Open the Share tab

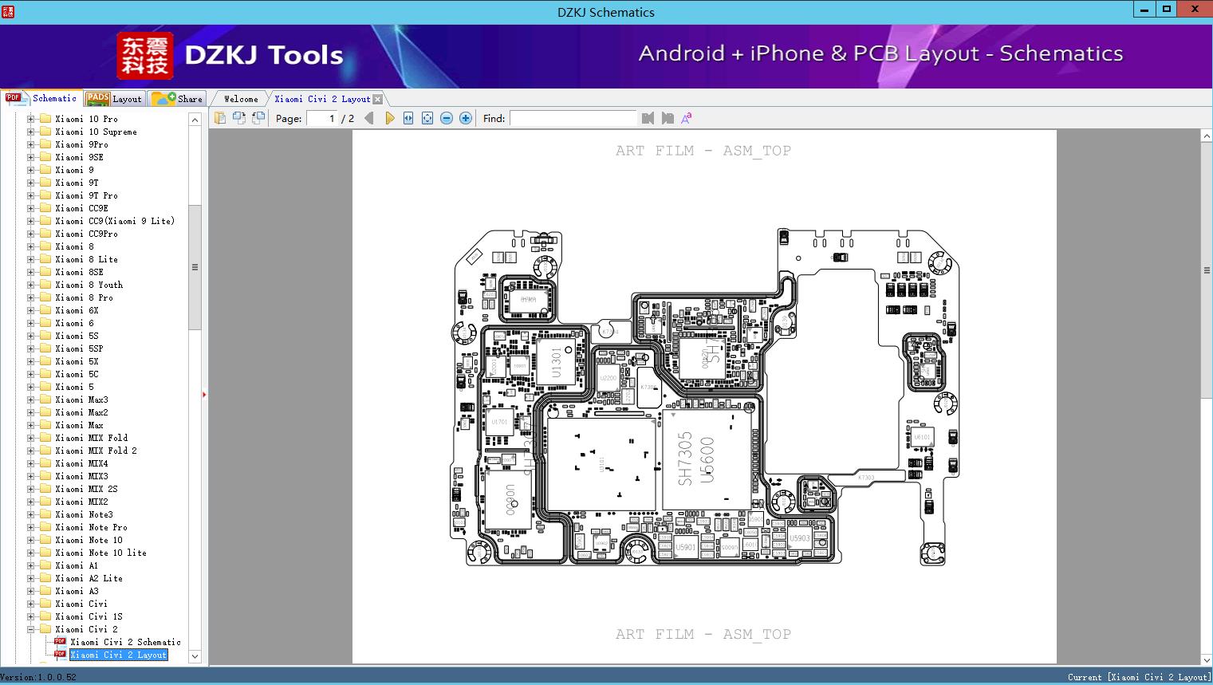(178, 99)
